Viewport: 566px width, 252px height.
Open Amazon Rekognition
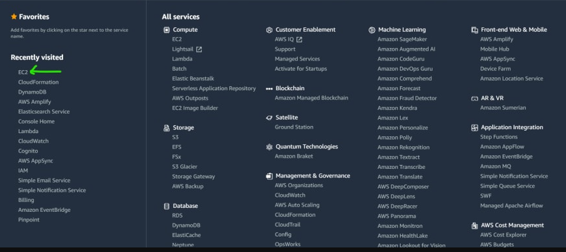(x=403, y=147)
